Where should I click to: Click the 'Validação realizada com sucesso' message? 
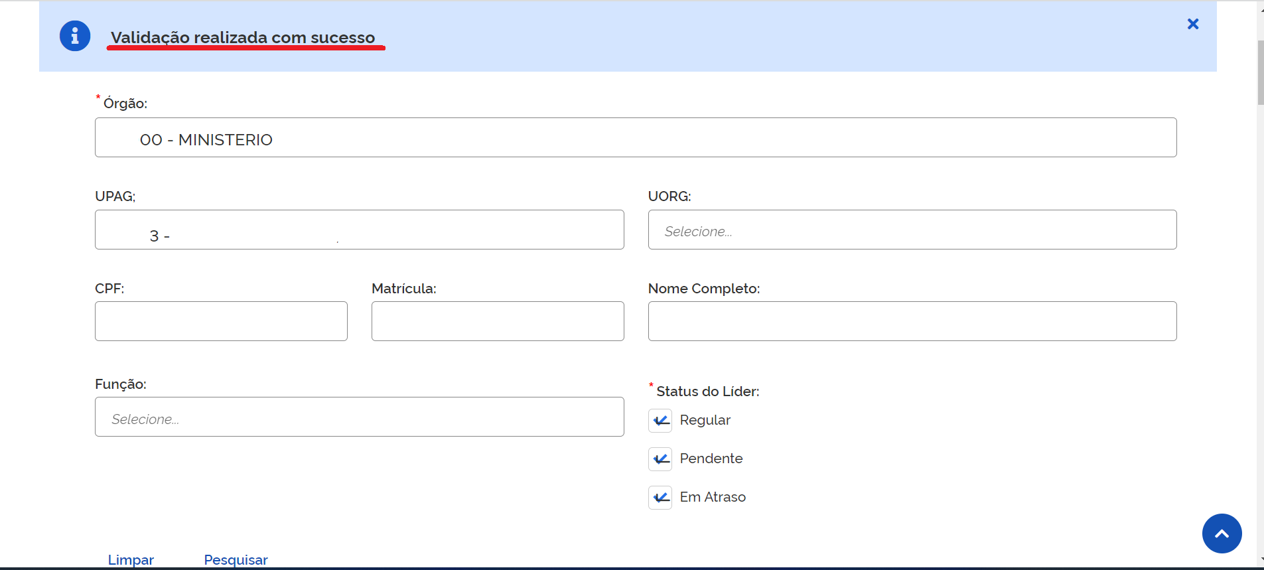pos(243,38)
